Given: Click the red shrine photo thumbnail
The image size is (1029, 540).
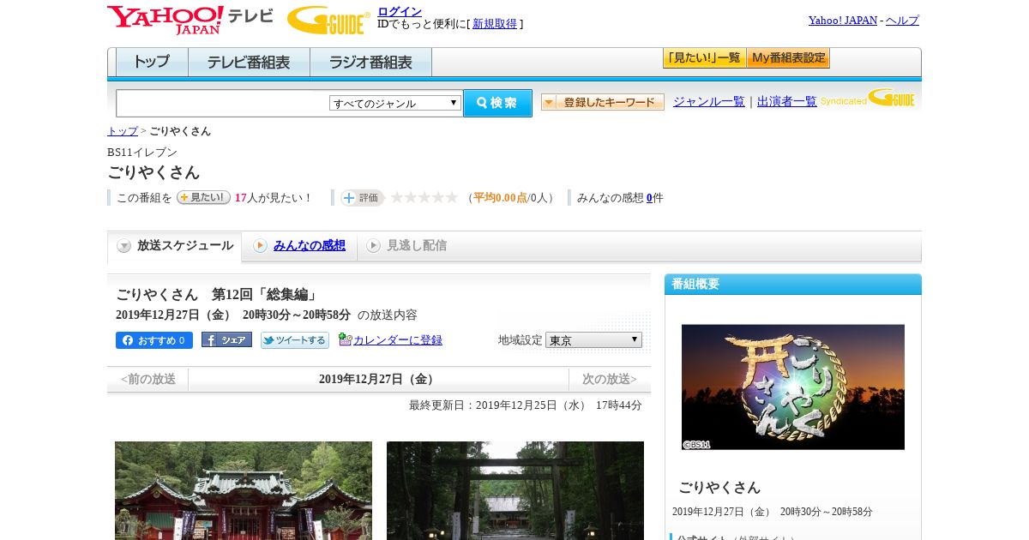Looking at the screenshot, I should coord(244,490).
